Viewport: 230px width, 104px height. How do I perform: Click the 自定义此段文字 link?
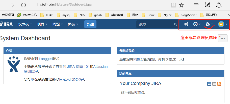coord(71,79)
